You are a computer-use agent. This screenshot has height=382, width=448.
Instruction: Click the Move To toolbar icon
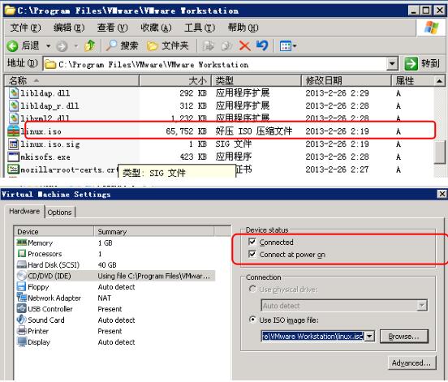tap(208, 45)
